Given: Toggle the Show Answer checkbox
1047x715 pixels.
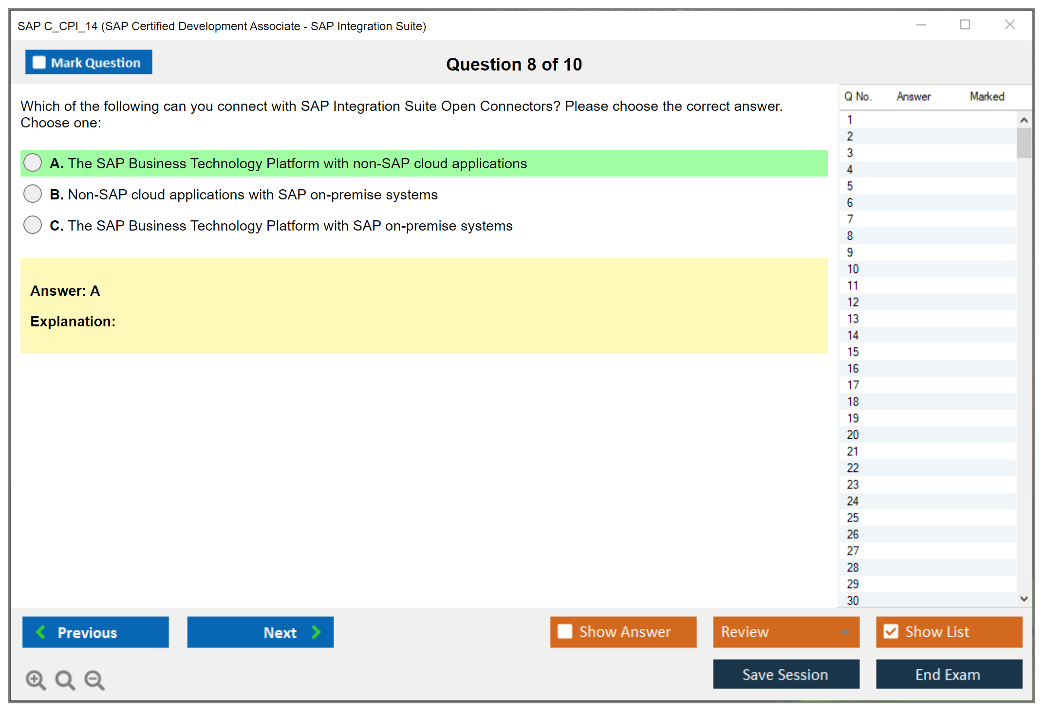Looking at the screenshot, I should click(x=565, y=631).
